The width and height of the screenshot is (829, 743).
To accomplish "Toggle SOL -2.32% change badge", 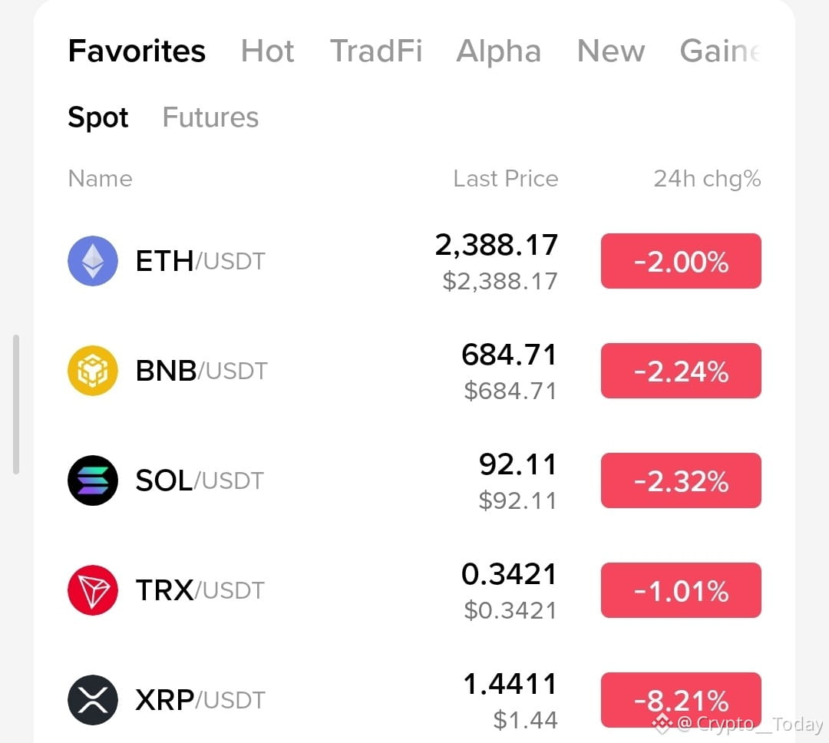I will [x=681, y=480].
